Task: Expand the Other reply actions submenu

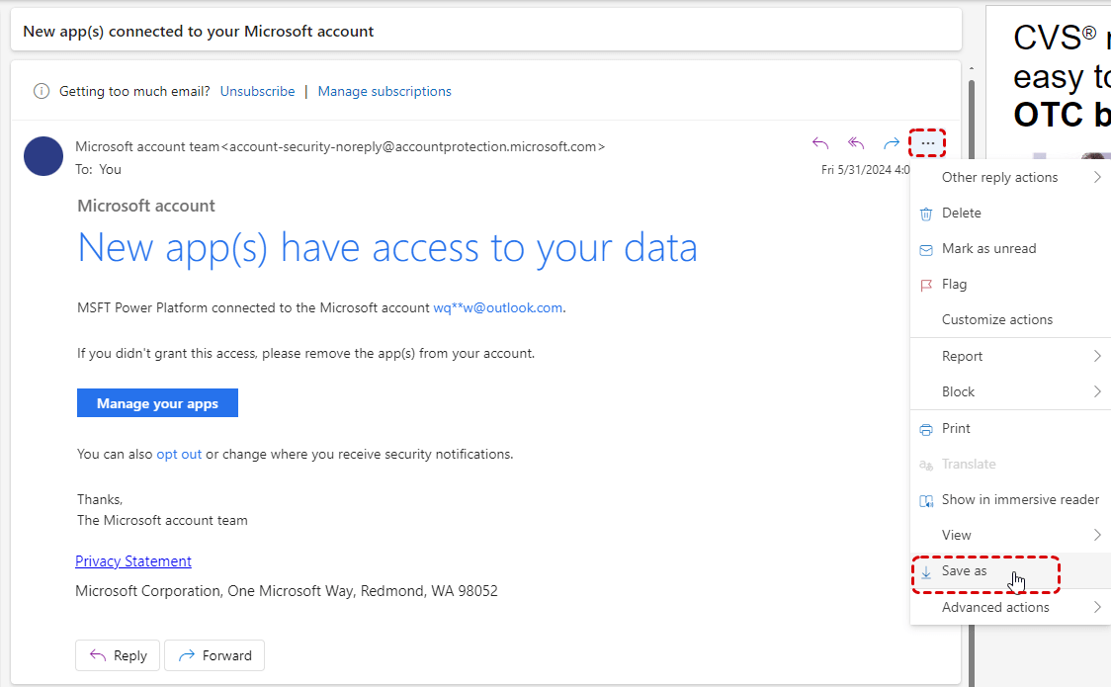Action: tap(1097, 178)
